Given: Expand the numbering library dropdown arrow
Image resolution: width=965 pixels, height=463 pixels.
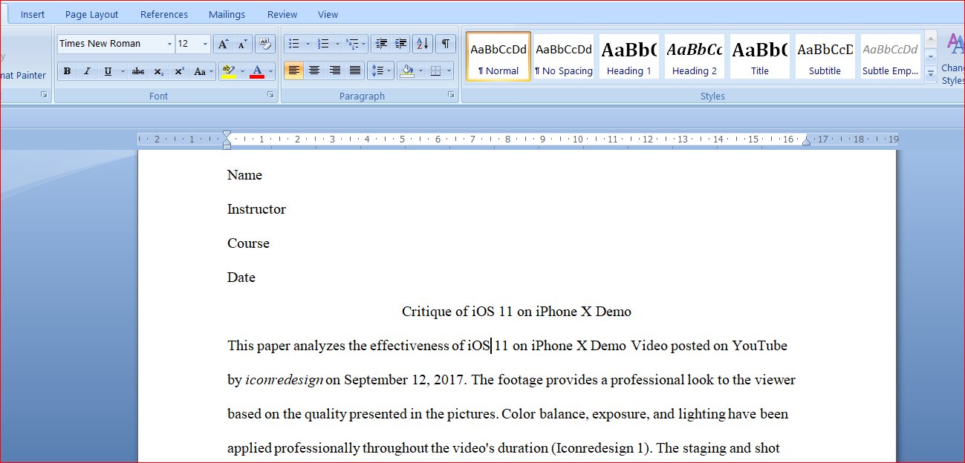Looking at the screenshot, I should pyautogui.click(x=337, y=44).
